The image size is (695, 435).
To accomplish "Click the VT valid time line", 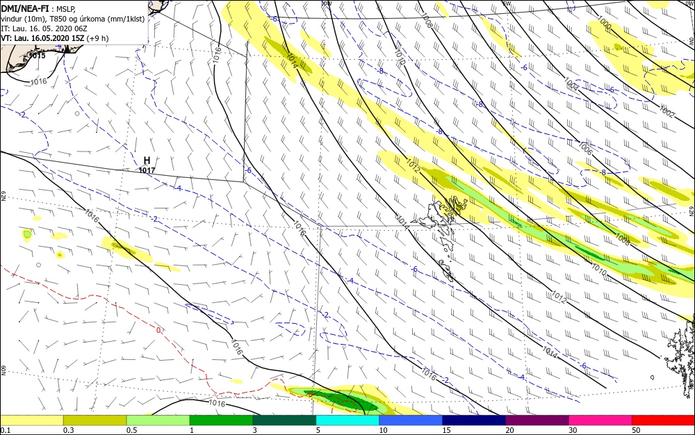I will (x=54, y=38).
